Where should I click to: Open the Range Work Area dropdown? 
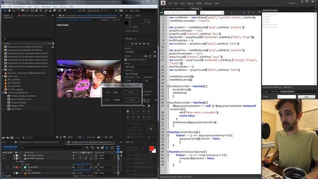pyautogui.click(x=140, y=67)
